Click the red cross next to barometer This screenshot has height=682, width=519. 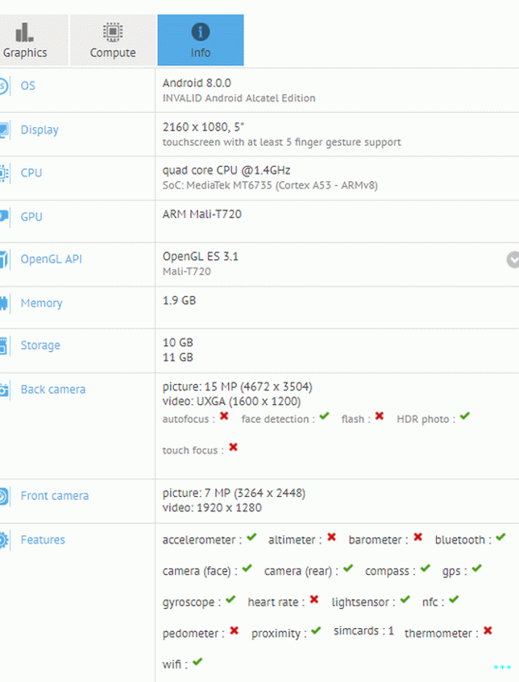click(418, 537)
